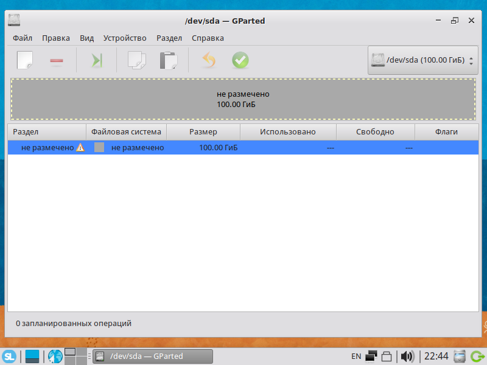Open the Правка menu
The image size is (487, 365).
click(x=56, y=38)
